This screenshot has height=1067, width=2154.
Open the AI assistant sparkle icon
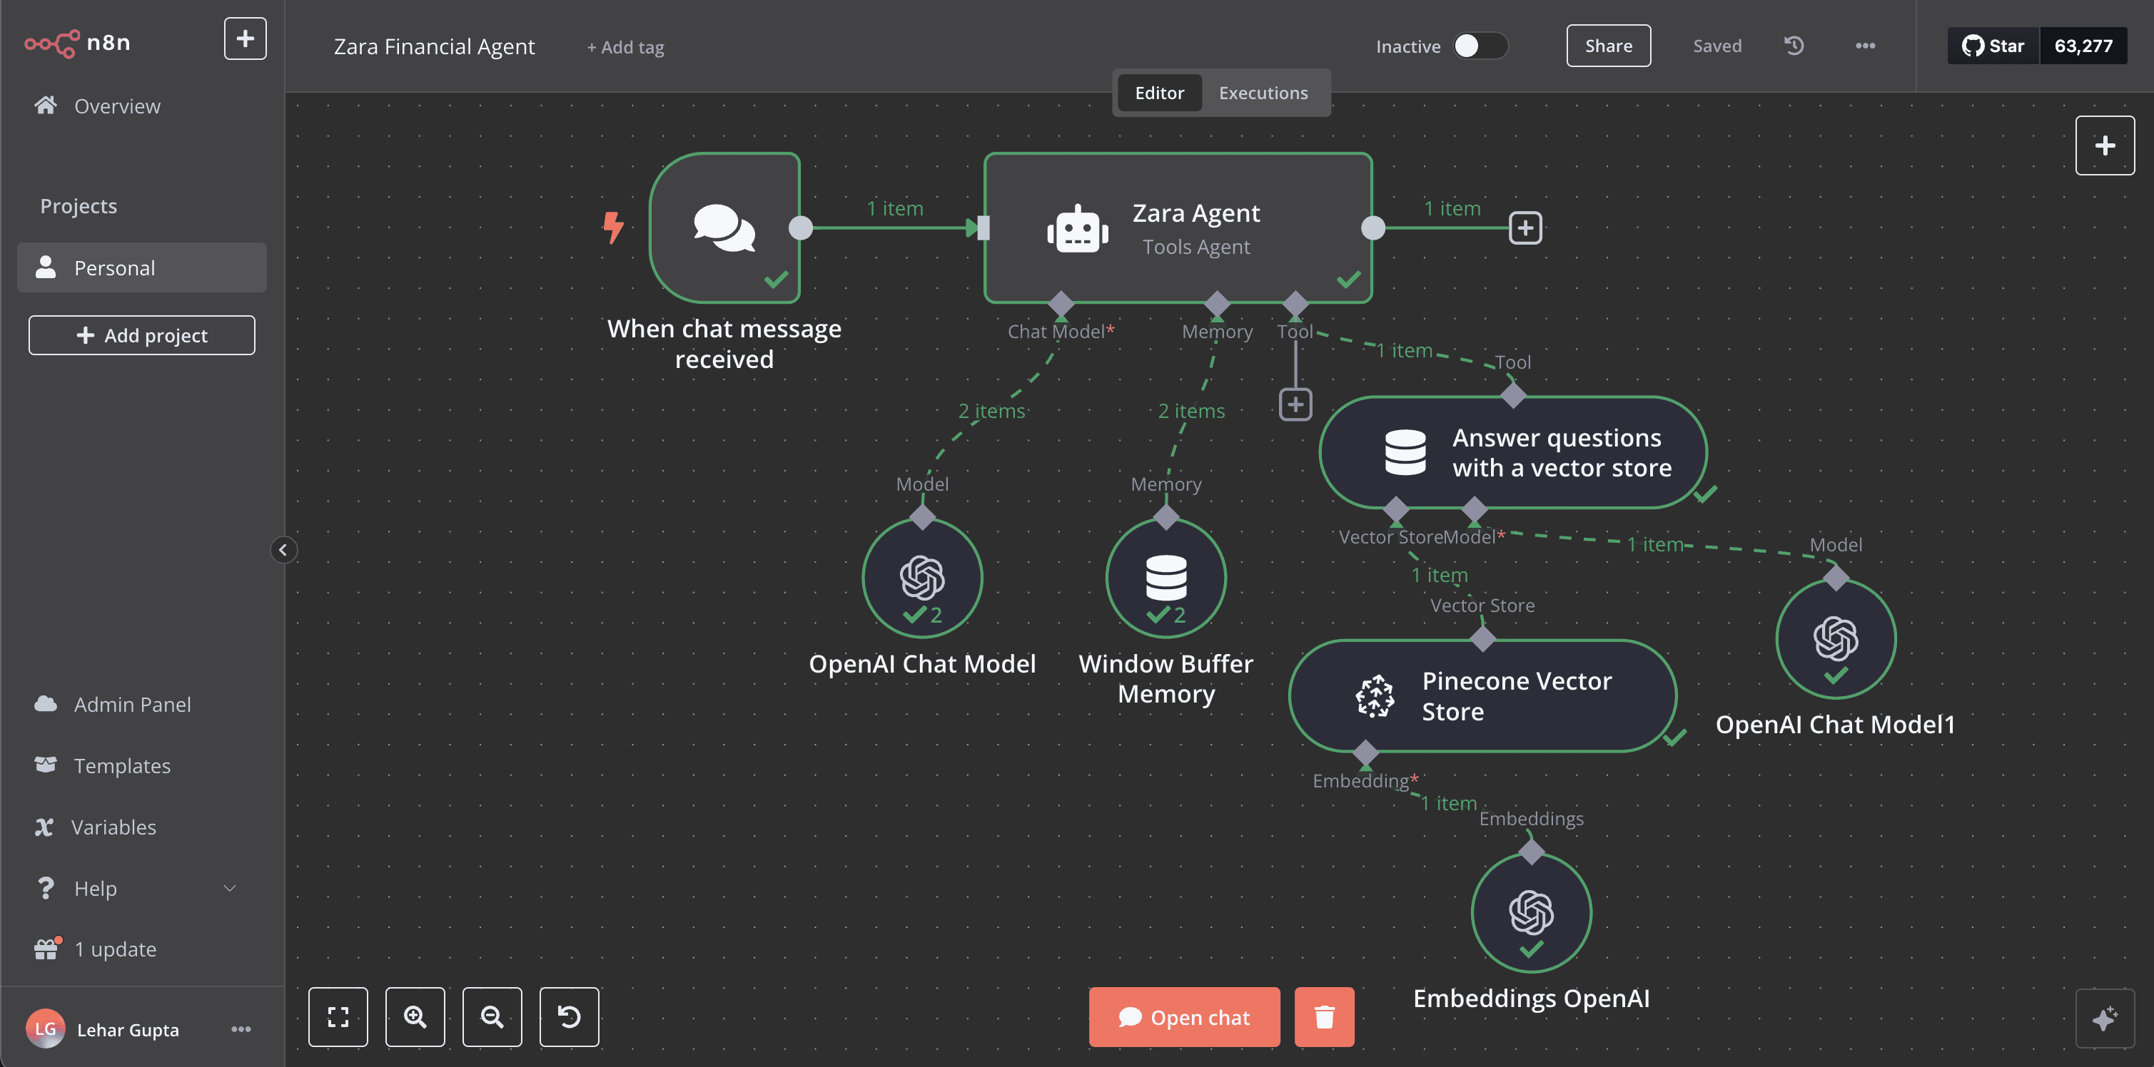tap(2104, 1018)
